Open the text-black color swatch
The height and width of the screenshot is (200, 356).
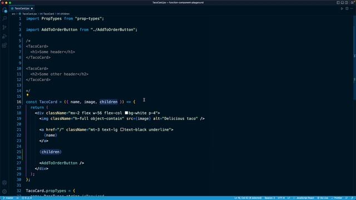point(122,129)
